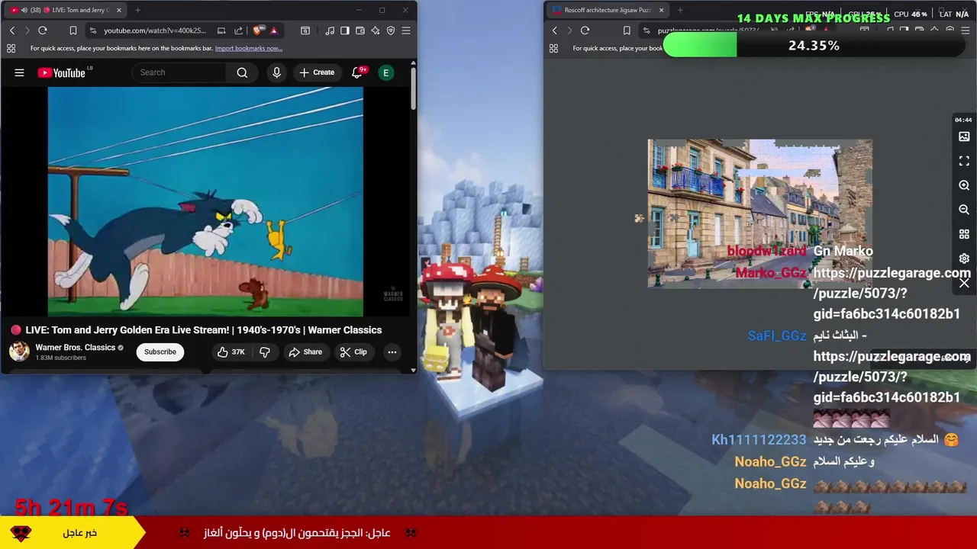Dislike the Tom and Jerry stream
The width and height of the screenshot is (977, 549).
265,352
